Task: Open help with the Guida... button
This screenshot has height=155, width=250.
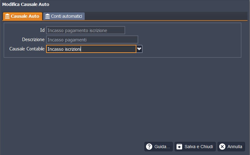Action: point(158,147)
